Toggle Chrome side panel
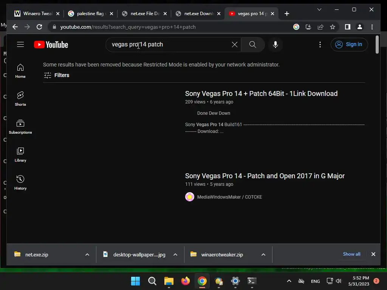 [x=348, y=27]
